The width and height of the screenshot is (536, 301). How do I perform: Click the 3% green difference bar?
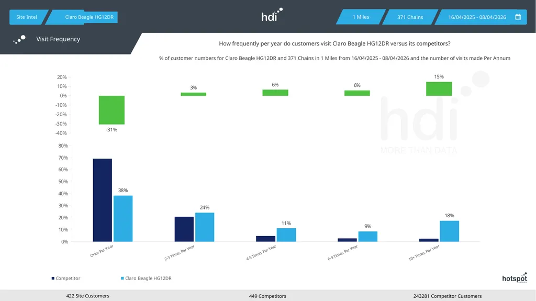[194, 94]
